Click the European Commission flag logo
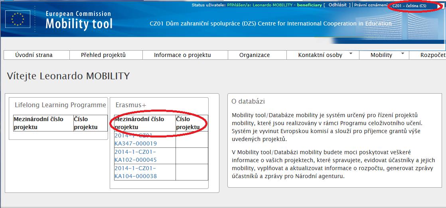 click(18, 19)
